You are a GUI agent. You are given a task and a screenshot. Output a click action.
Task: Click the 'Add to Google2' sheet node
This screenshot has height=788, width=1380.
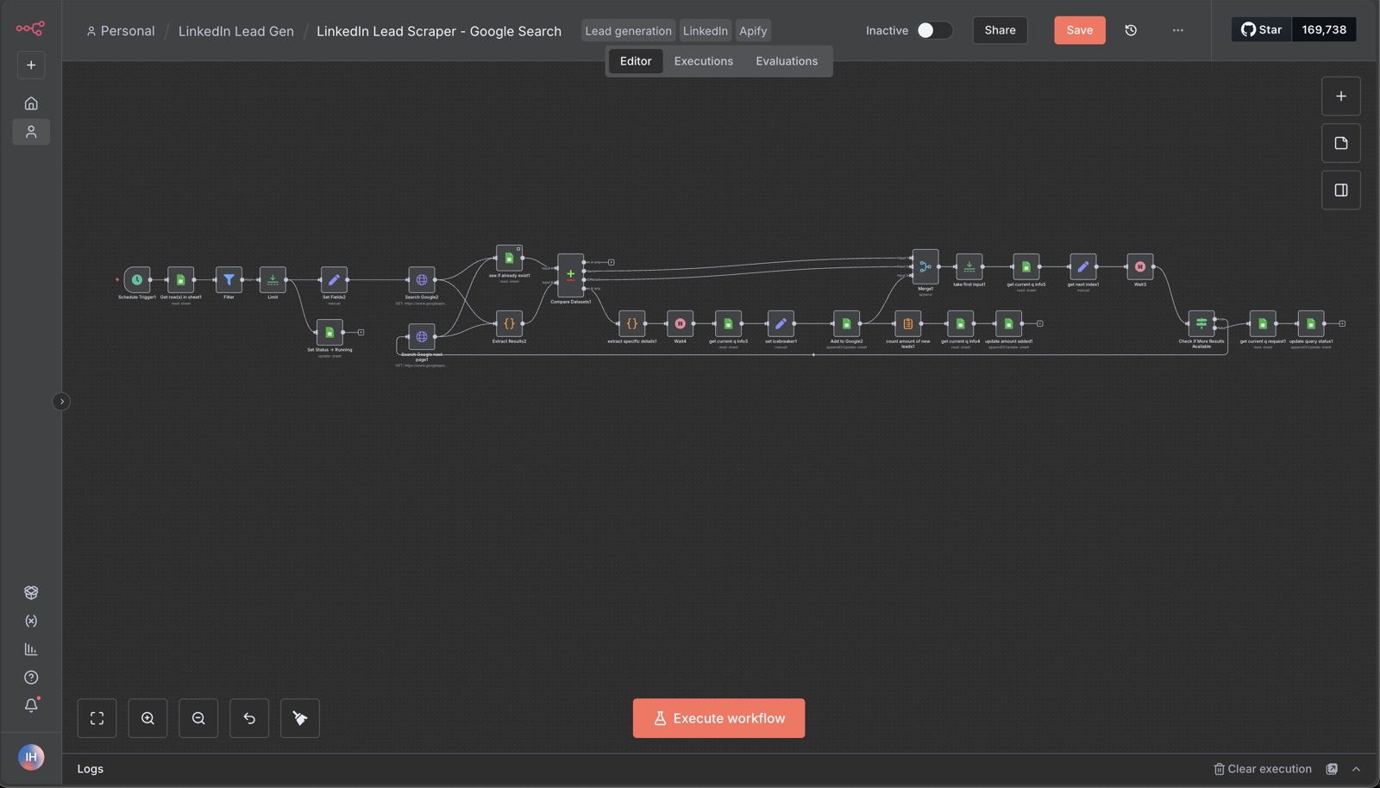846,323
